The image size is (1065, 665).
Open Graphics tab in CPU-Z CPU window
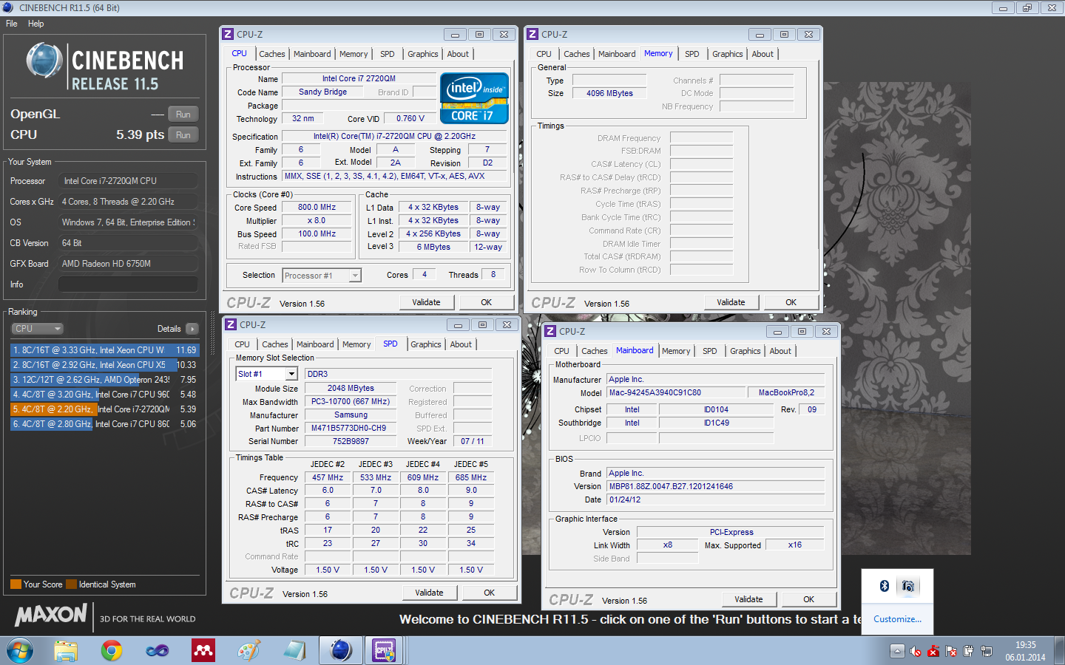pos(423,54)
